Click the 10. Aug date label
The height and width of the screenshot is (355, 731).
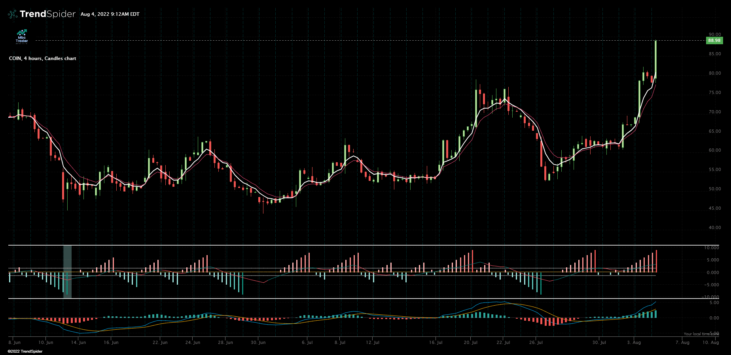coord(711,342)
